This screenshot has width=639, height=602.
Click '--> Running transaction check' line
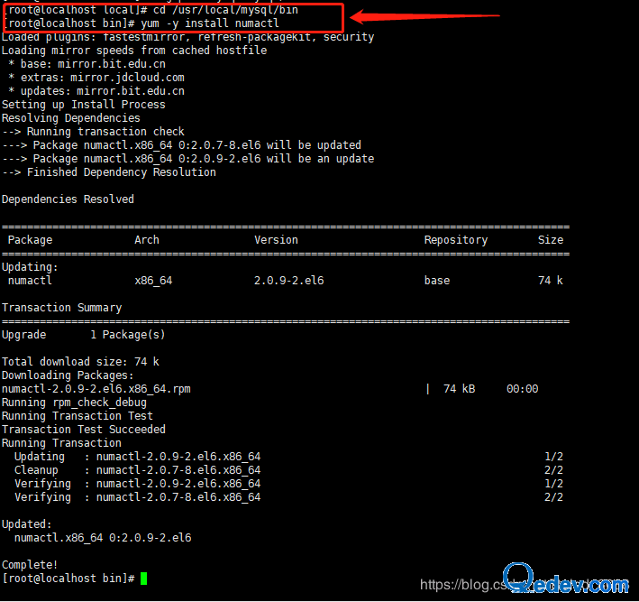coord(93,132)
